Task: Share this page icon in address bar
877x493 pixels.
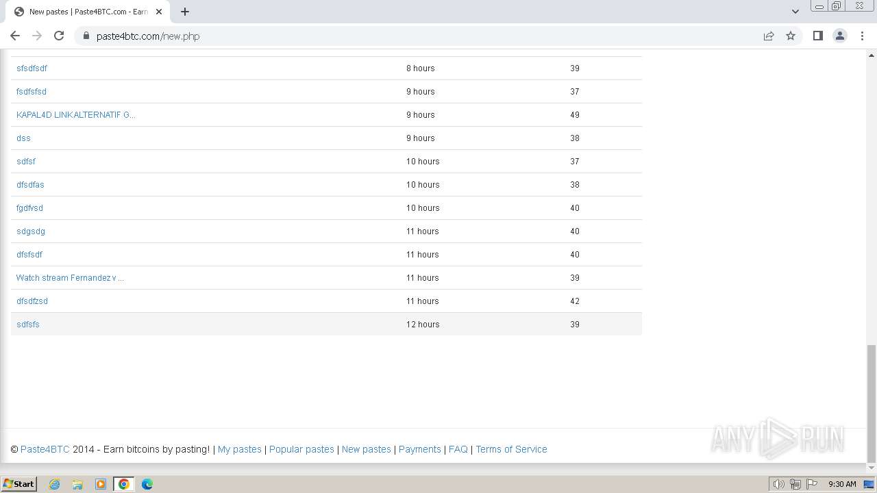Action: 769,36
